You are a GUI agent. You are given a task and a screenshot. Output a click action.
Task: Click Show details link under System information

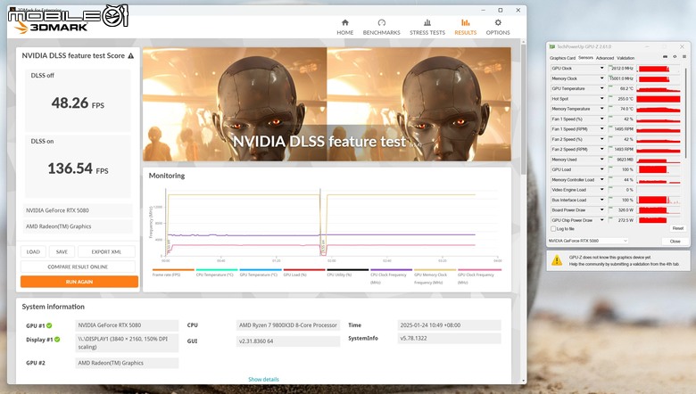[263, 380]
